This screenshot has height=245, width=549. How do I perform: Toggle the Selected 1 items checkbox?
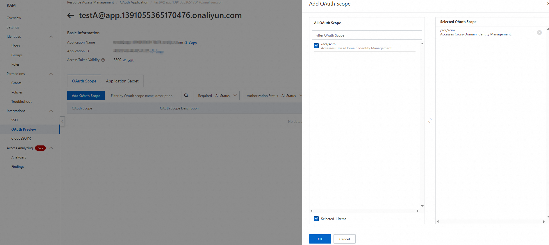[x=316, y=219]
